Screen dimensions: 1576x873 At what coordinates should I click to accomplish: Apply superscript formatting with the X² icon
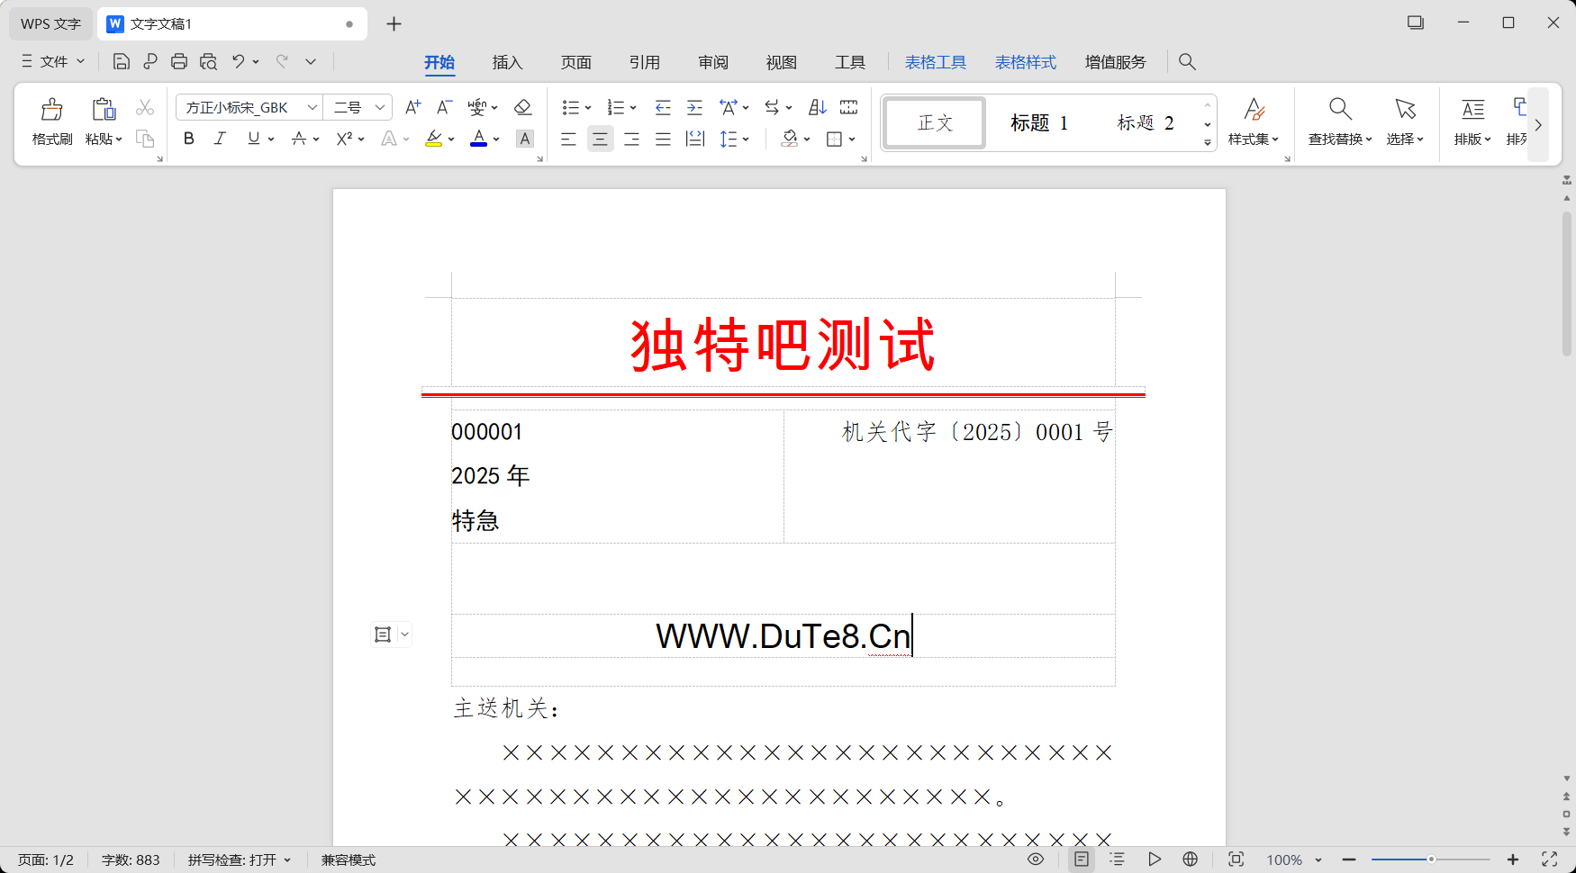(343, 139)
